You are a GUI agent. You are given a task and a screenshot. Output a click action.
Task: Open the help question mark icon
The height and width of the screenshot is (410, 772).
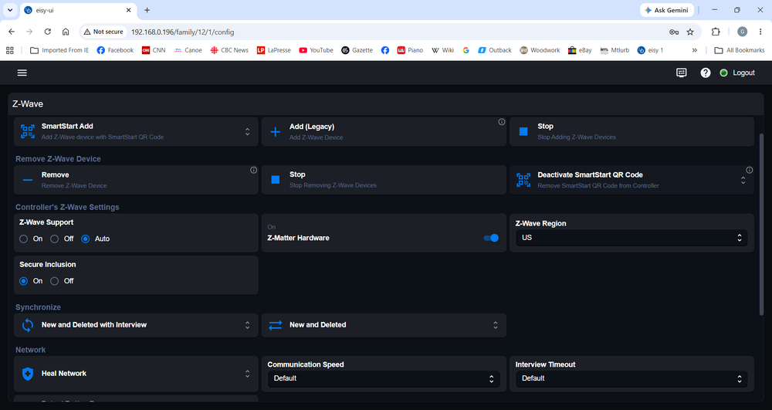coord(706,73)
